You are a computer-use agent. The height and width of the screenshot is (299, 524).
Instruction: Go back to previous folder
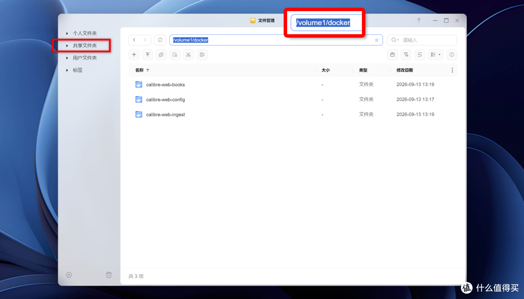coord(134,40)
